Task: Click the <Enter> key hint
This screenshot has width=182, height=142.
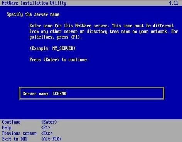Action: pyautogui.click(x=49, y=122)
